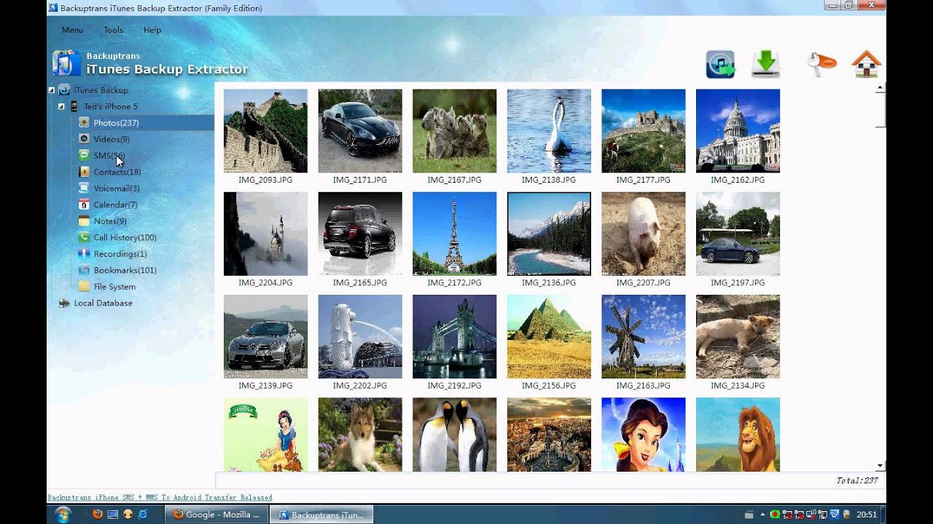Click the Contacts address book icon

pyautogui.click(x=84, y=172)
